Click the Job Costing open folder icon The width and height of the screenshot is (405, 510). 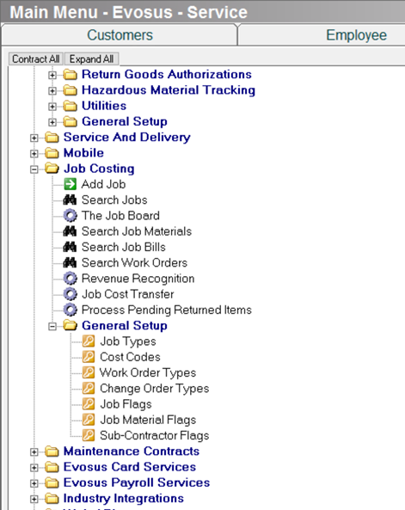click(52, 169)
